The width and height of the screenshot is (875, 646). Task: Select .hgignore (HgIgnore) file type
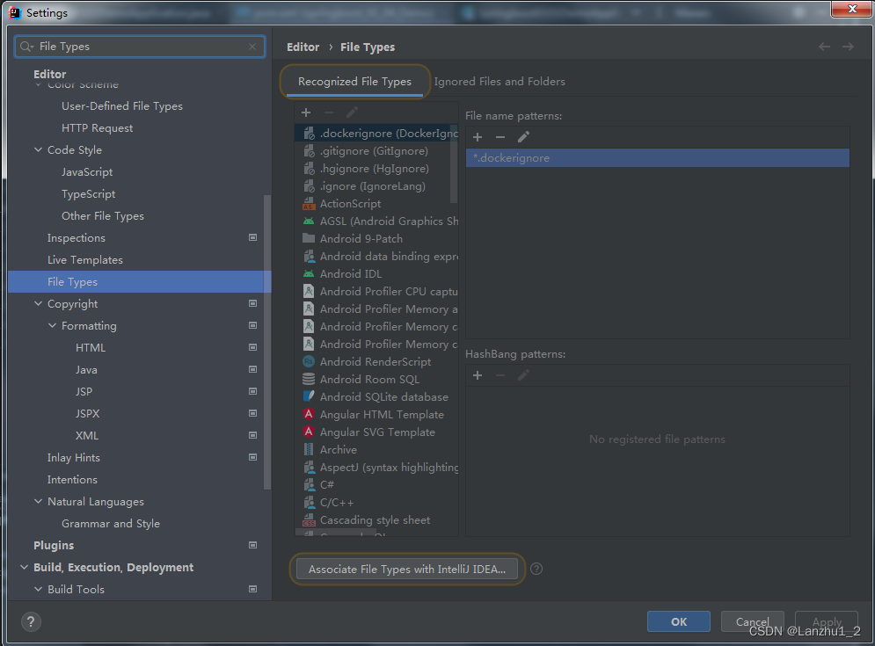[375, 169]
